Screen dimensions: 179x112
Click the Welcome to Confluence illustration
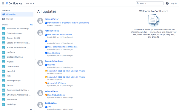(154, 21)
